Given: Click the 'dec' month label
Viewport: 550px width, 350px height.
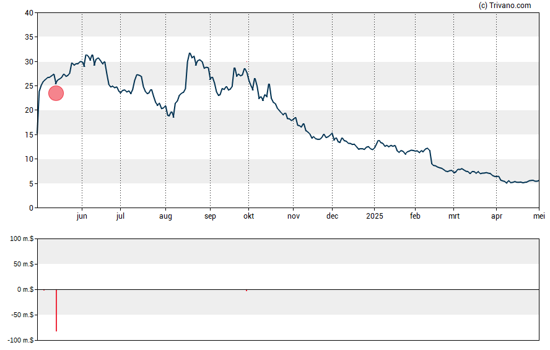Looking at the screenshot, I should click(x=332, y=216).
